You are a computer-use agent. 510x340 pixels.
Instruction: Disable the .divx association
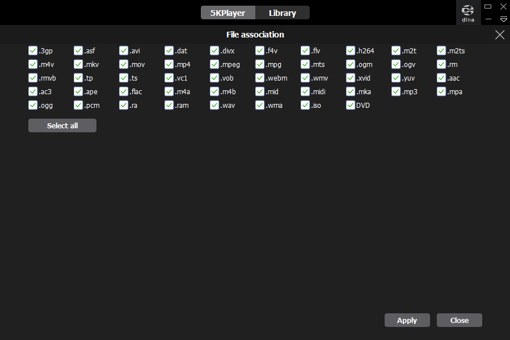click(214, 51)
